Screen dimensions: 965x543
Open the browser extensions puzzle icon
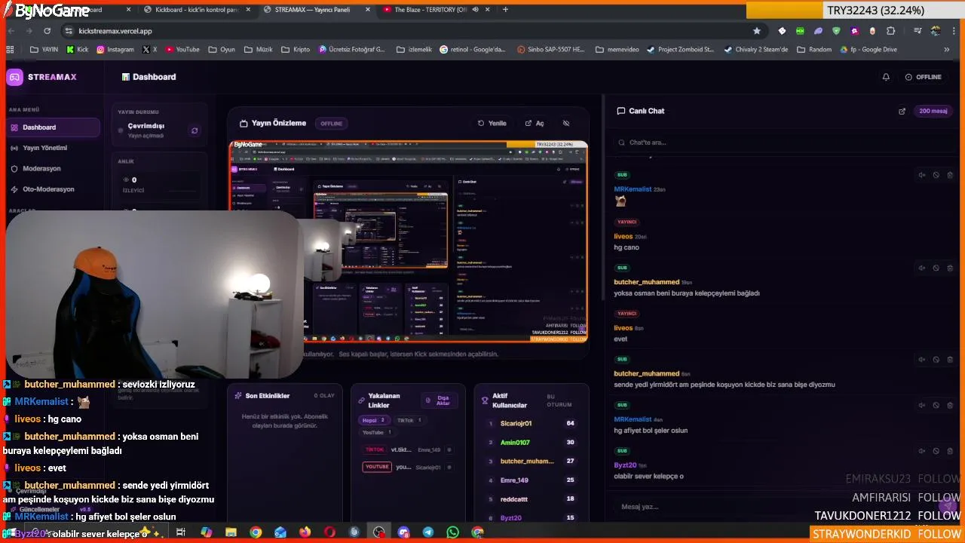tap(890, 31)
